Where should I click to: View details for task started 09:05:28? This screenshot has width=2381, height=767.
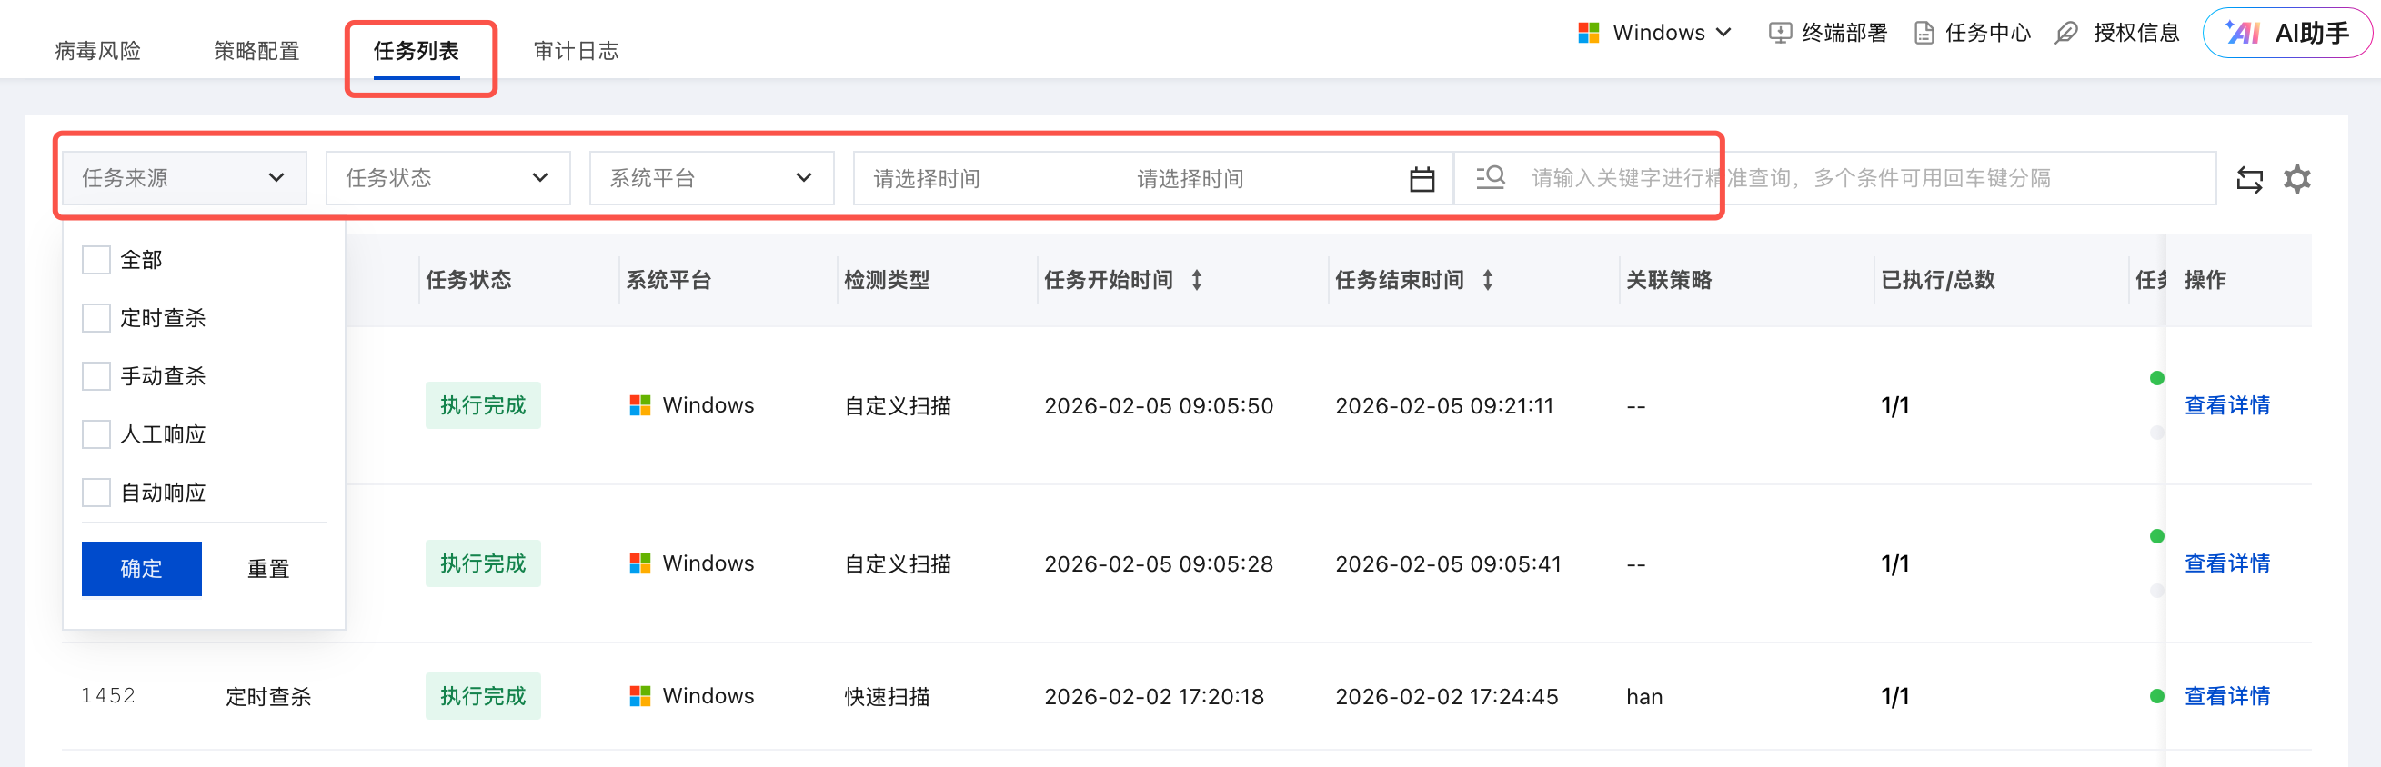[2226, 563]
